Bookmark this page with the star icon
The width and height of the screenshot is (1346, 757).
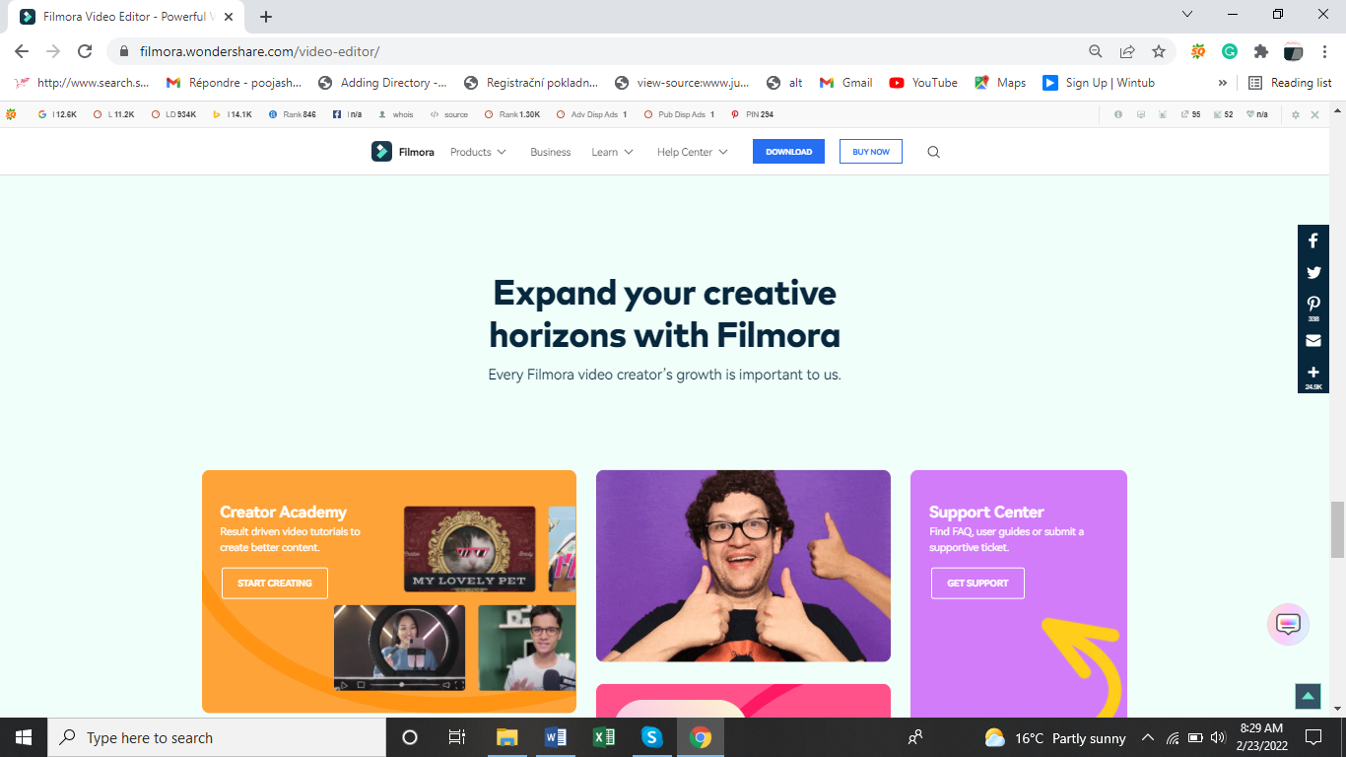click(1159, 51)
